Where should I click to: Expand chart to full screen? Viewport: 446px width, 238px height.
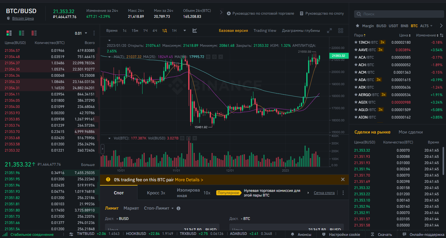pos(329,31)
